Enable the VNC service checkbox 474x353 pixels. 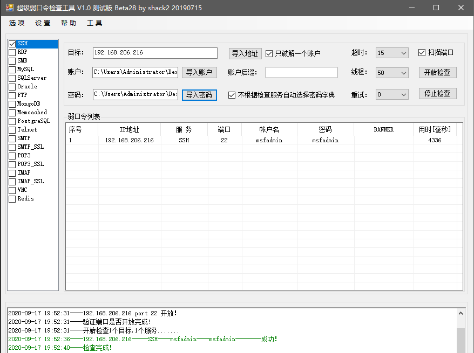(12, 190)
